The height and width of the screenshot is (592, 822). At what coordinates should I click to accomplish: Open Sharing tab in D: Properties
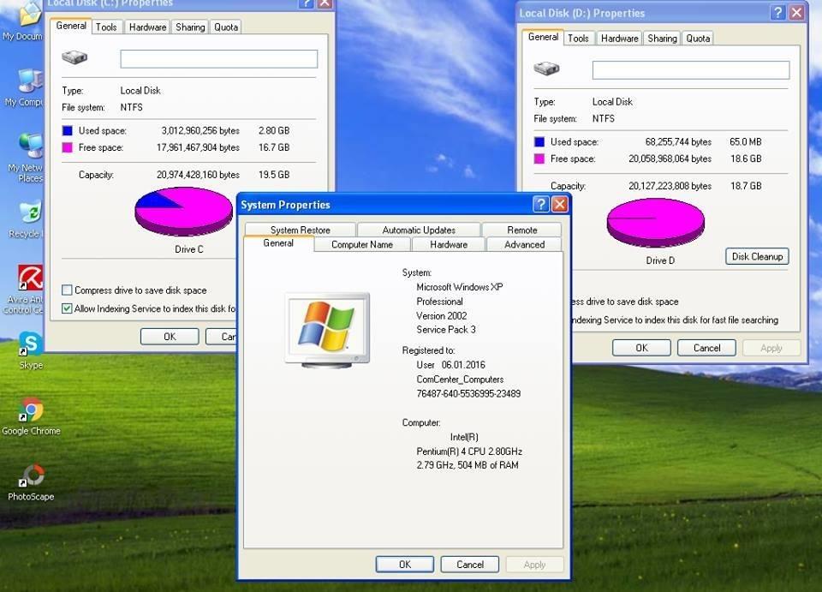click(662, 39)
